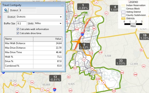Click the Interstate 91 shield inside district 9

click(x=82, y=34)
